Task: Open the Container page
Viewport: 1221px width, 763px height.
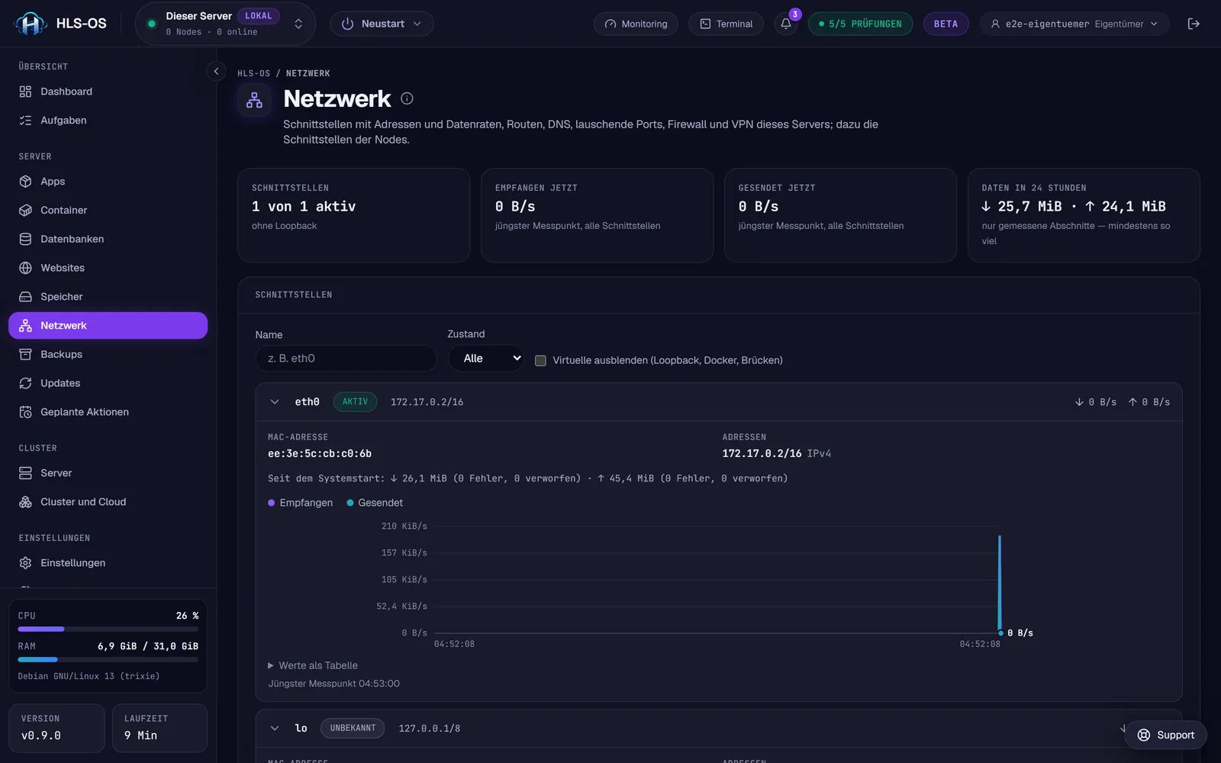Action: click(x=108, y=211)
